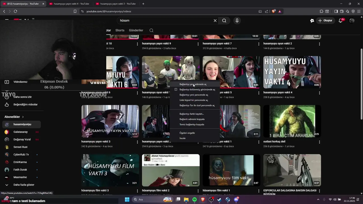Clear the YouTube search box text
Screen dimensions: 363x204
(215, 21)
